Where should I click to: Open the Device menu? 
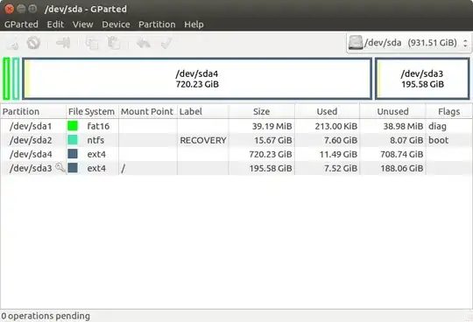116,24
